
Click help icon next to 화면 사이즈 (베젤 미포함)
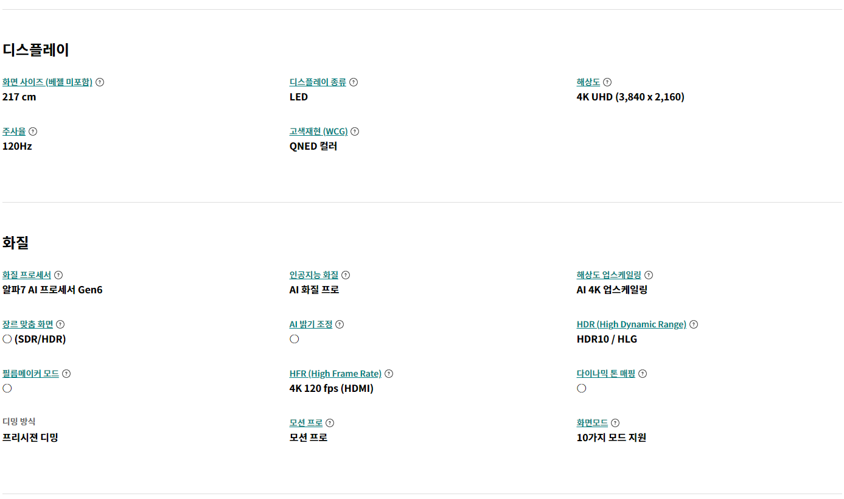100,82
